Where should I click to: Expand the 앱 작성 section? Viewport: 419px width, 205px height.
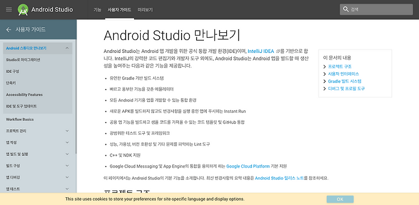click(67, 143)
